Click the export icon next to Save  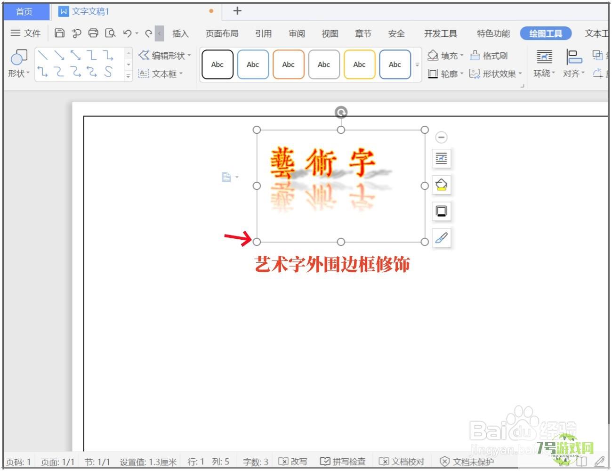76,33
